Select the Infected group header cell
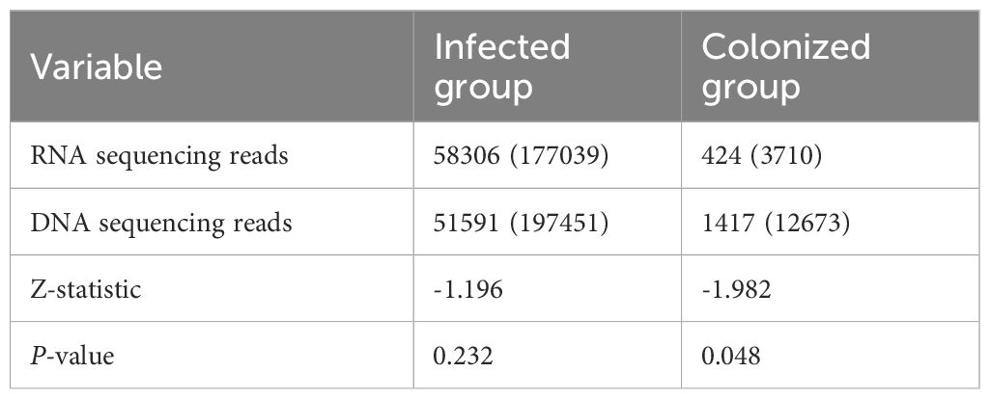The image size is (990, 399). click(548, 66)
